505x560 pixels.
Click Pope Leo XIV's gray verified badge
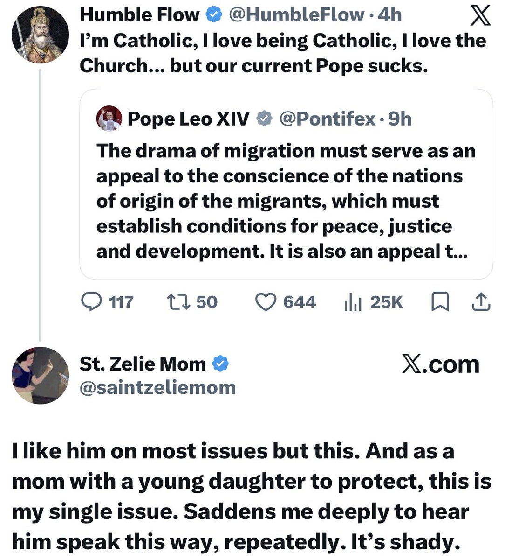click(x=264, y=119)
